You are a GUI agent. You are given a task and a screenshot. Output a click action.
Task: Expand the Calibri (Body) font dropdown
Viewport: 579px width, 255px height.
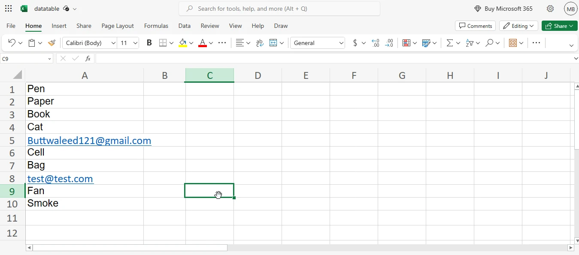pyautogui.click(x=113, y=43)
